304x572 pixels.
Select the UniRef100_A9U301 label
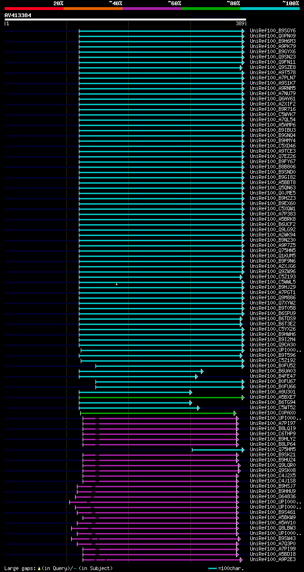(x=273, y=392)
